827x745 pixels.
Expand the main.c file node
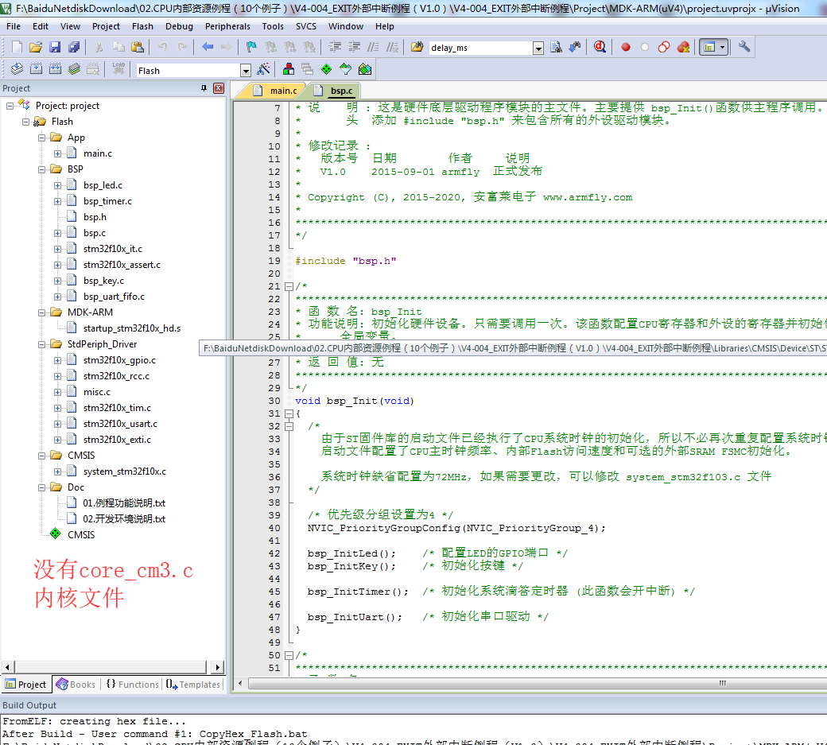[x=57, y=153]
